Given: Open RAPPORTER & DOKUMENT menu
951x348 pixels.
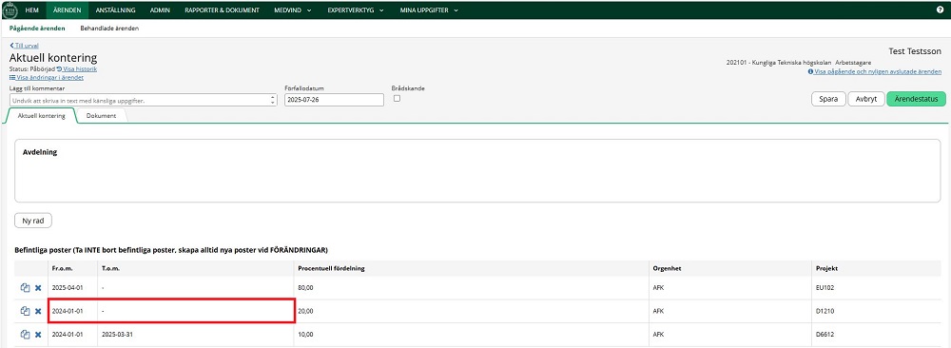Looking at the screenshot, I should pos(222,10).
